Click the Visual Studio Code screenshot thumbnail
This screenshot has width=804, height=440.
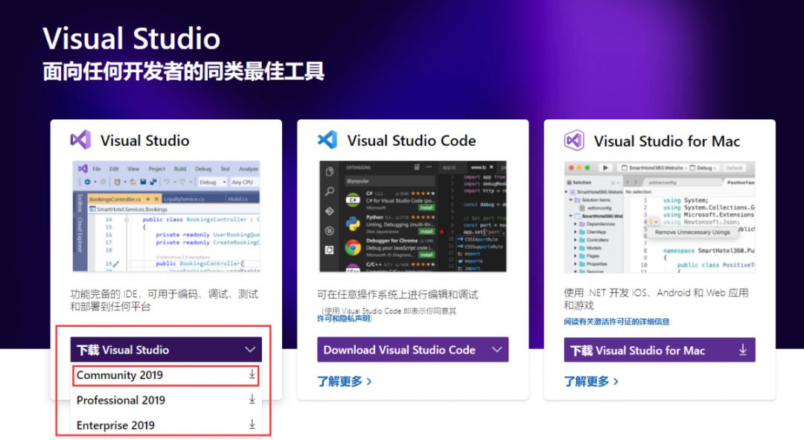[x=412, y=217]
